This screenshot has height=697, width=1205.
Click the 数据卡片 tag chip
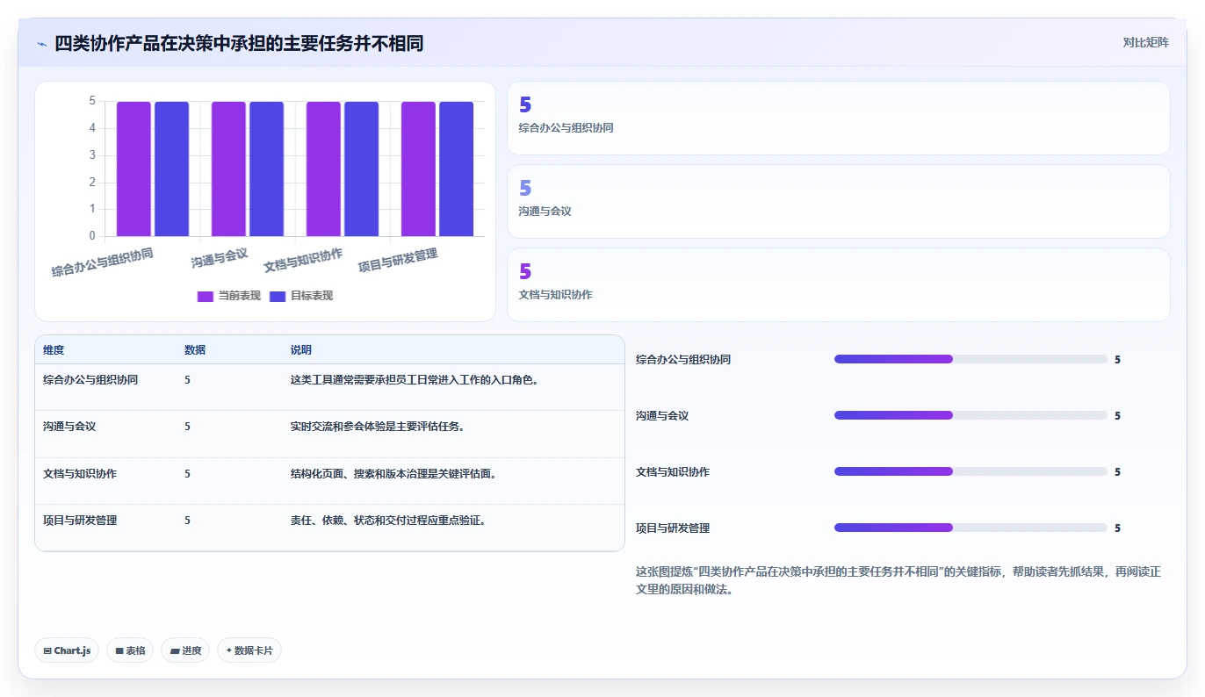[249, 650]
